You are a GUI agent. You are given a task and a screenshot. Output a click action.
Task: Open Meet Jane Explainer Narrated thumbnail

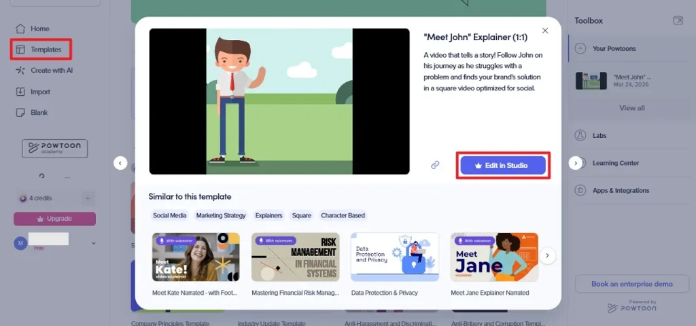(x=494, y=257)
